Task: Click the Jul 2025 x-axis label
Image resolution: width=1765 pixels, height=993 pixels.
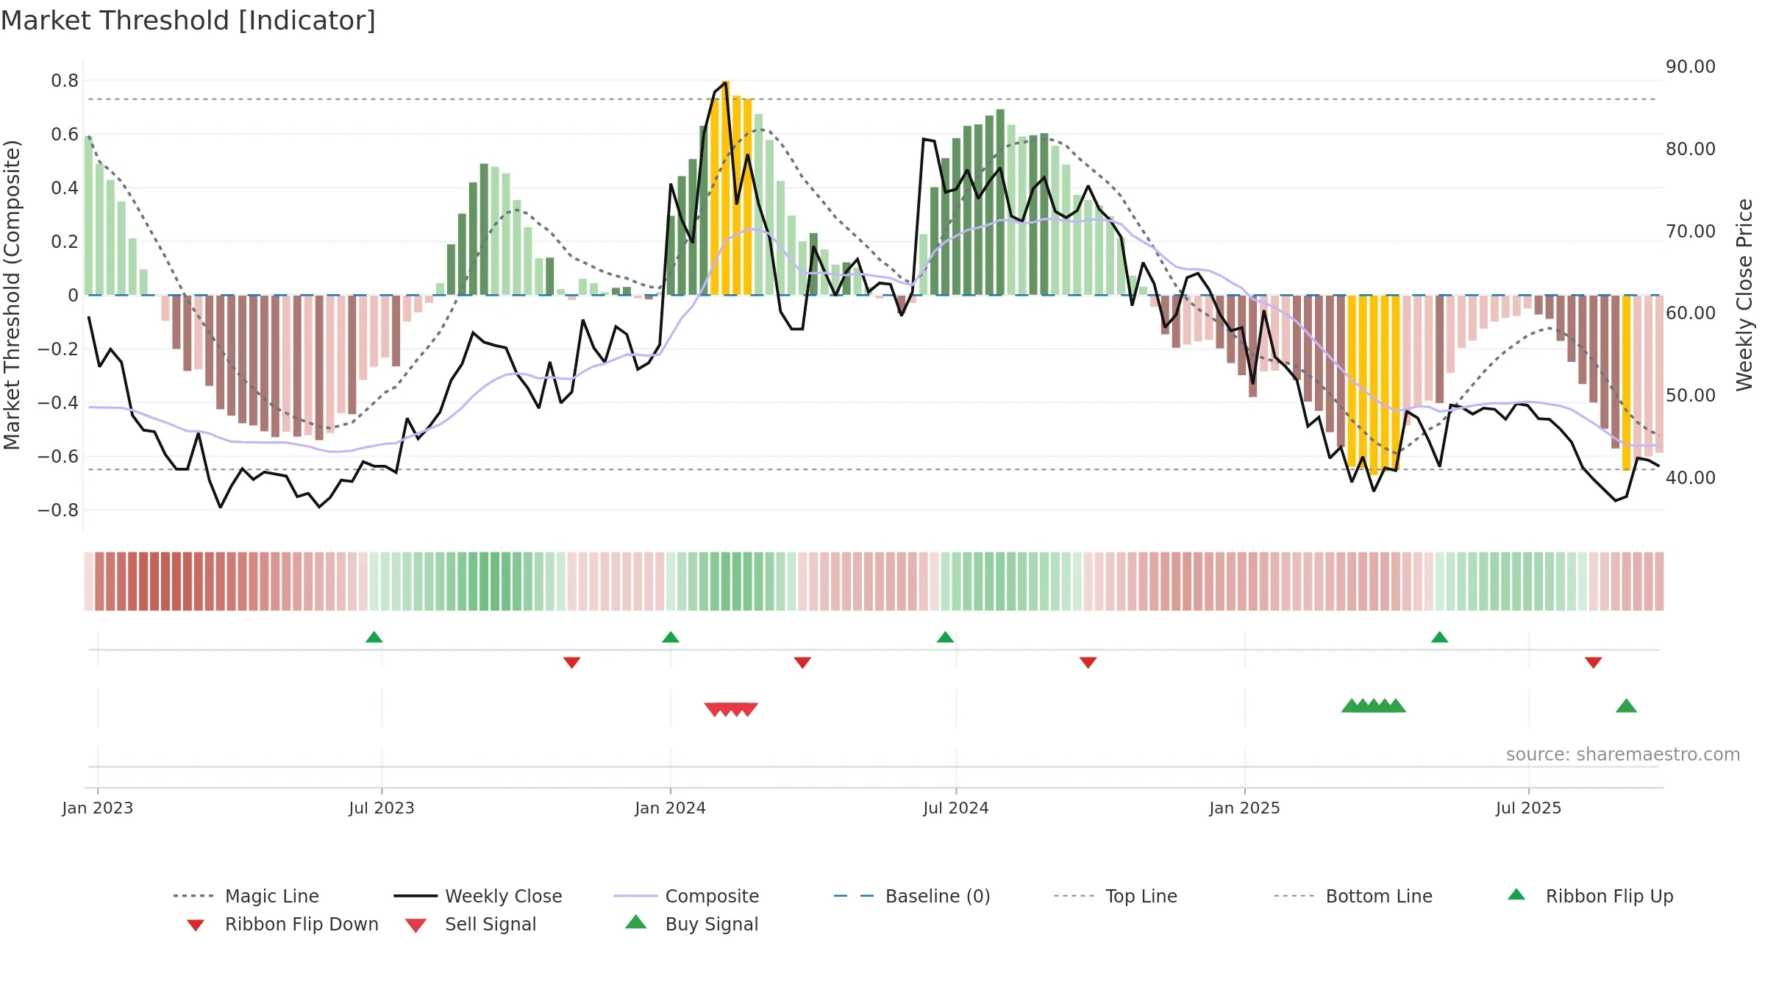Action: coord(1529,808)
